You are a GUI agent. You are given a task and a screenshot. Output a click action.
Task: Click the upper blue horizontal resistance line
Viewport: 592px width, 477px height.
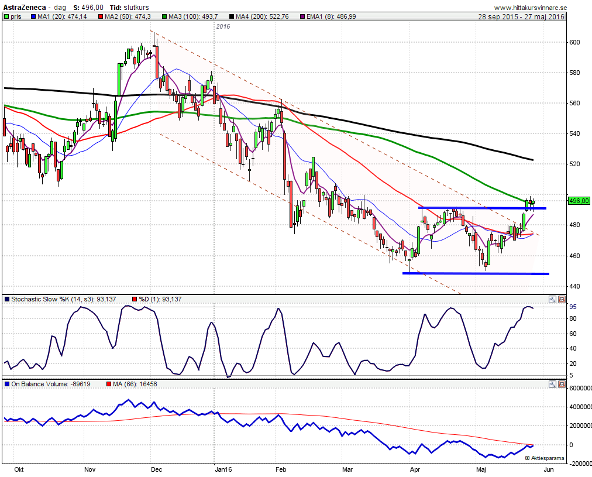[482, 208]
